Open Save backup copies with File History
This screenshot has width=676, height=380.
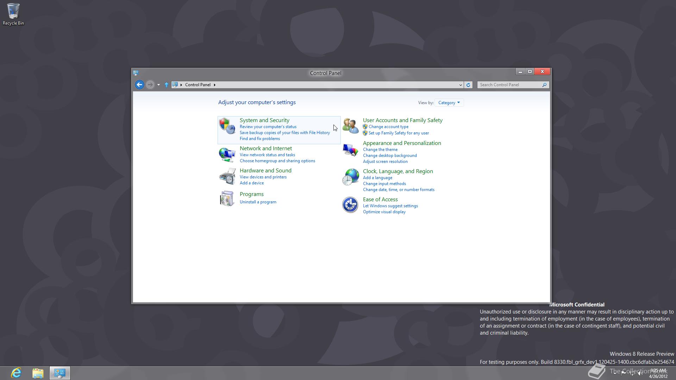[x=285, y=133]
